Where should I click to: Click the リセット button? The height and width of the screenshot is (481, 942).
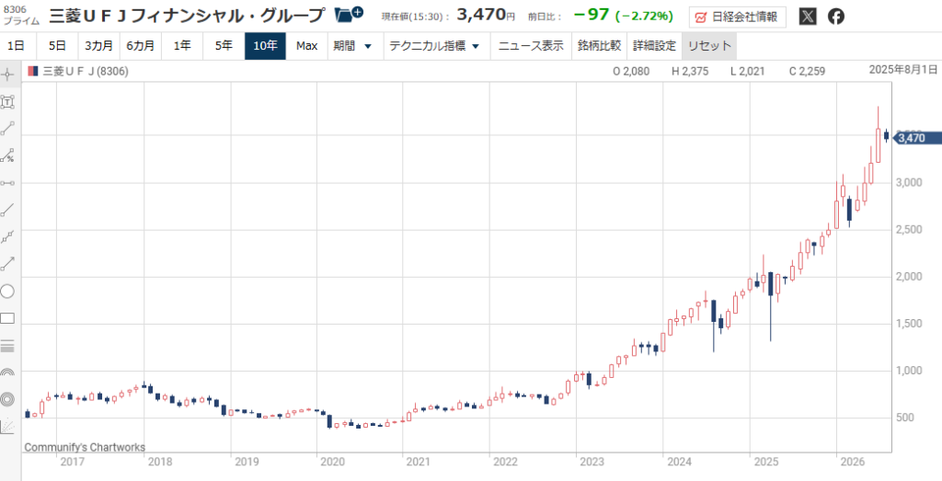pyautogui.click(x=709, y=46)
